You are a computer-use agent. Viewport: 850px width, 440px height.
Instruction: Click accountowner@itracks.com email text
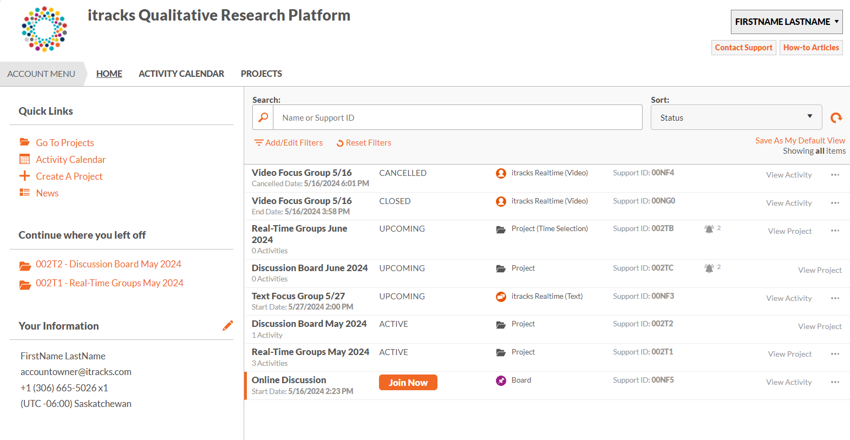[76, 372]
